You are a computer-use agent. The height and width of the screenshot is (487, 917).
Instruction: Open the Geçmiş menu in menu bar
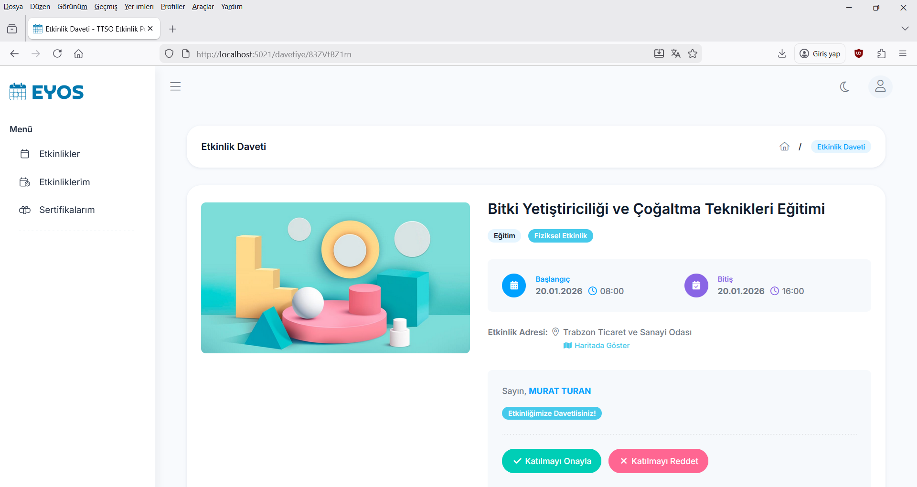point(106,7)
